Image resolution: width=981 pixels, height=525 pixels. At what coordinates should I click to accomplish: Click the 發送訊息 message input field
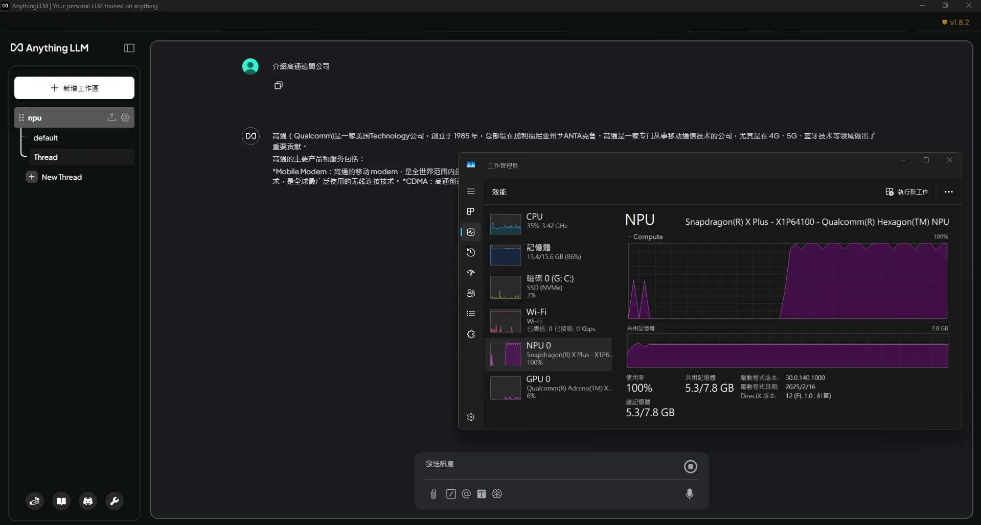552,464
